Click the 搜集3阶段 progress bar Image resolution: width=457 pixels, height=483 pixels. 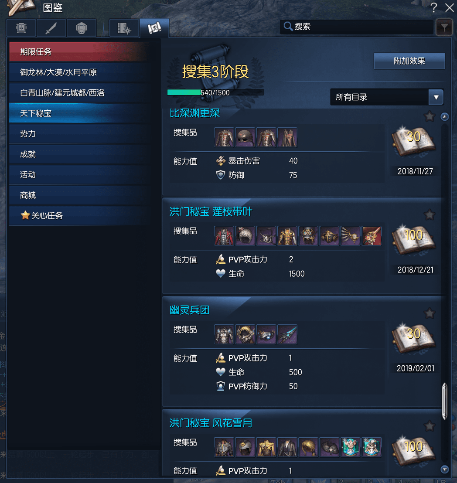click(x=215, y=92)
